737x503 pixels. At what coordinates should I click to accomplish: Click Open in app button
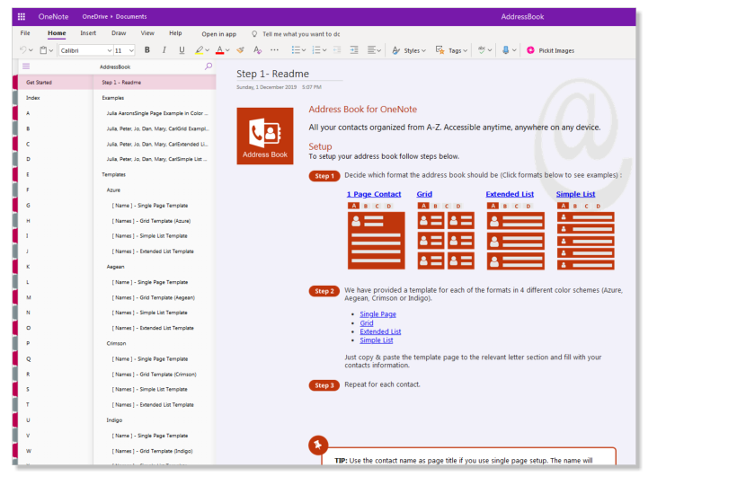click(x=218, y=34)
